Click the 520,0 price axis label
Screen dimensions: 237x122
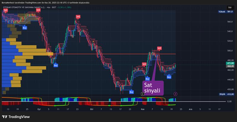click(230, 41)
